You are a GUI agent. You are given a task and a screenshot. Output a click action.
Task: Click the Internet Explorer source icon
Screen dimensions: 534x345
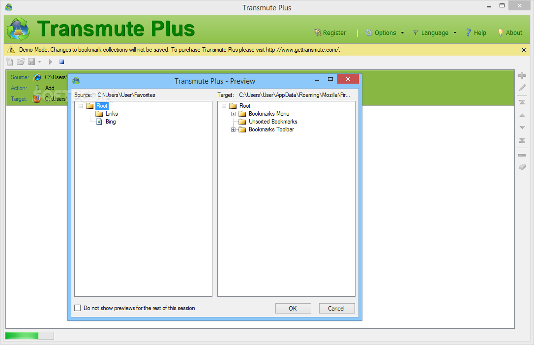[37, 77]
